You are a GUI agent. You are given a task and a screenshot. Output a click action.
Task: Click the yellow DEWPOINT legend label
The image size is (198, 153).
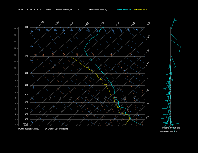tap(141, 9)
